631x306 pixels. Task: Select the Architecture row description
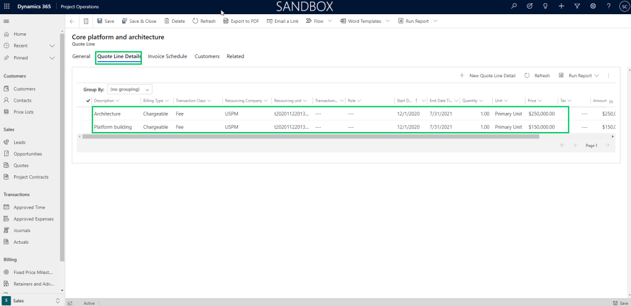click(x=107, y=114)
